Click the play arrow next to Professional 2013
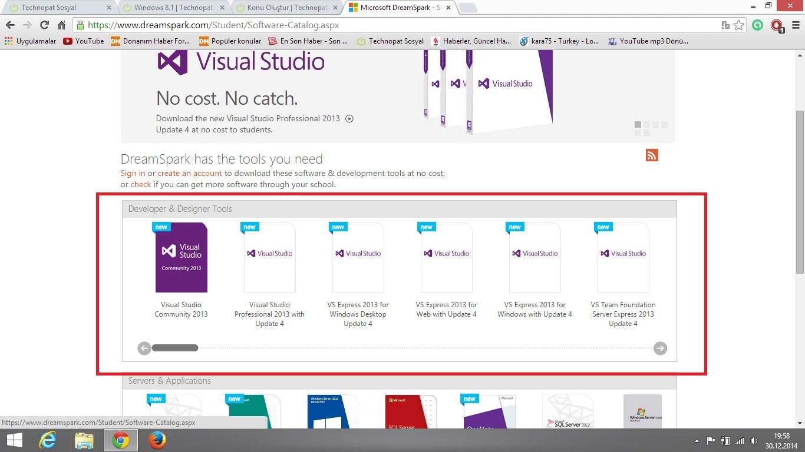This screenshot has width=805, height=452. (349, 118)
